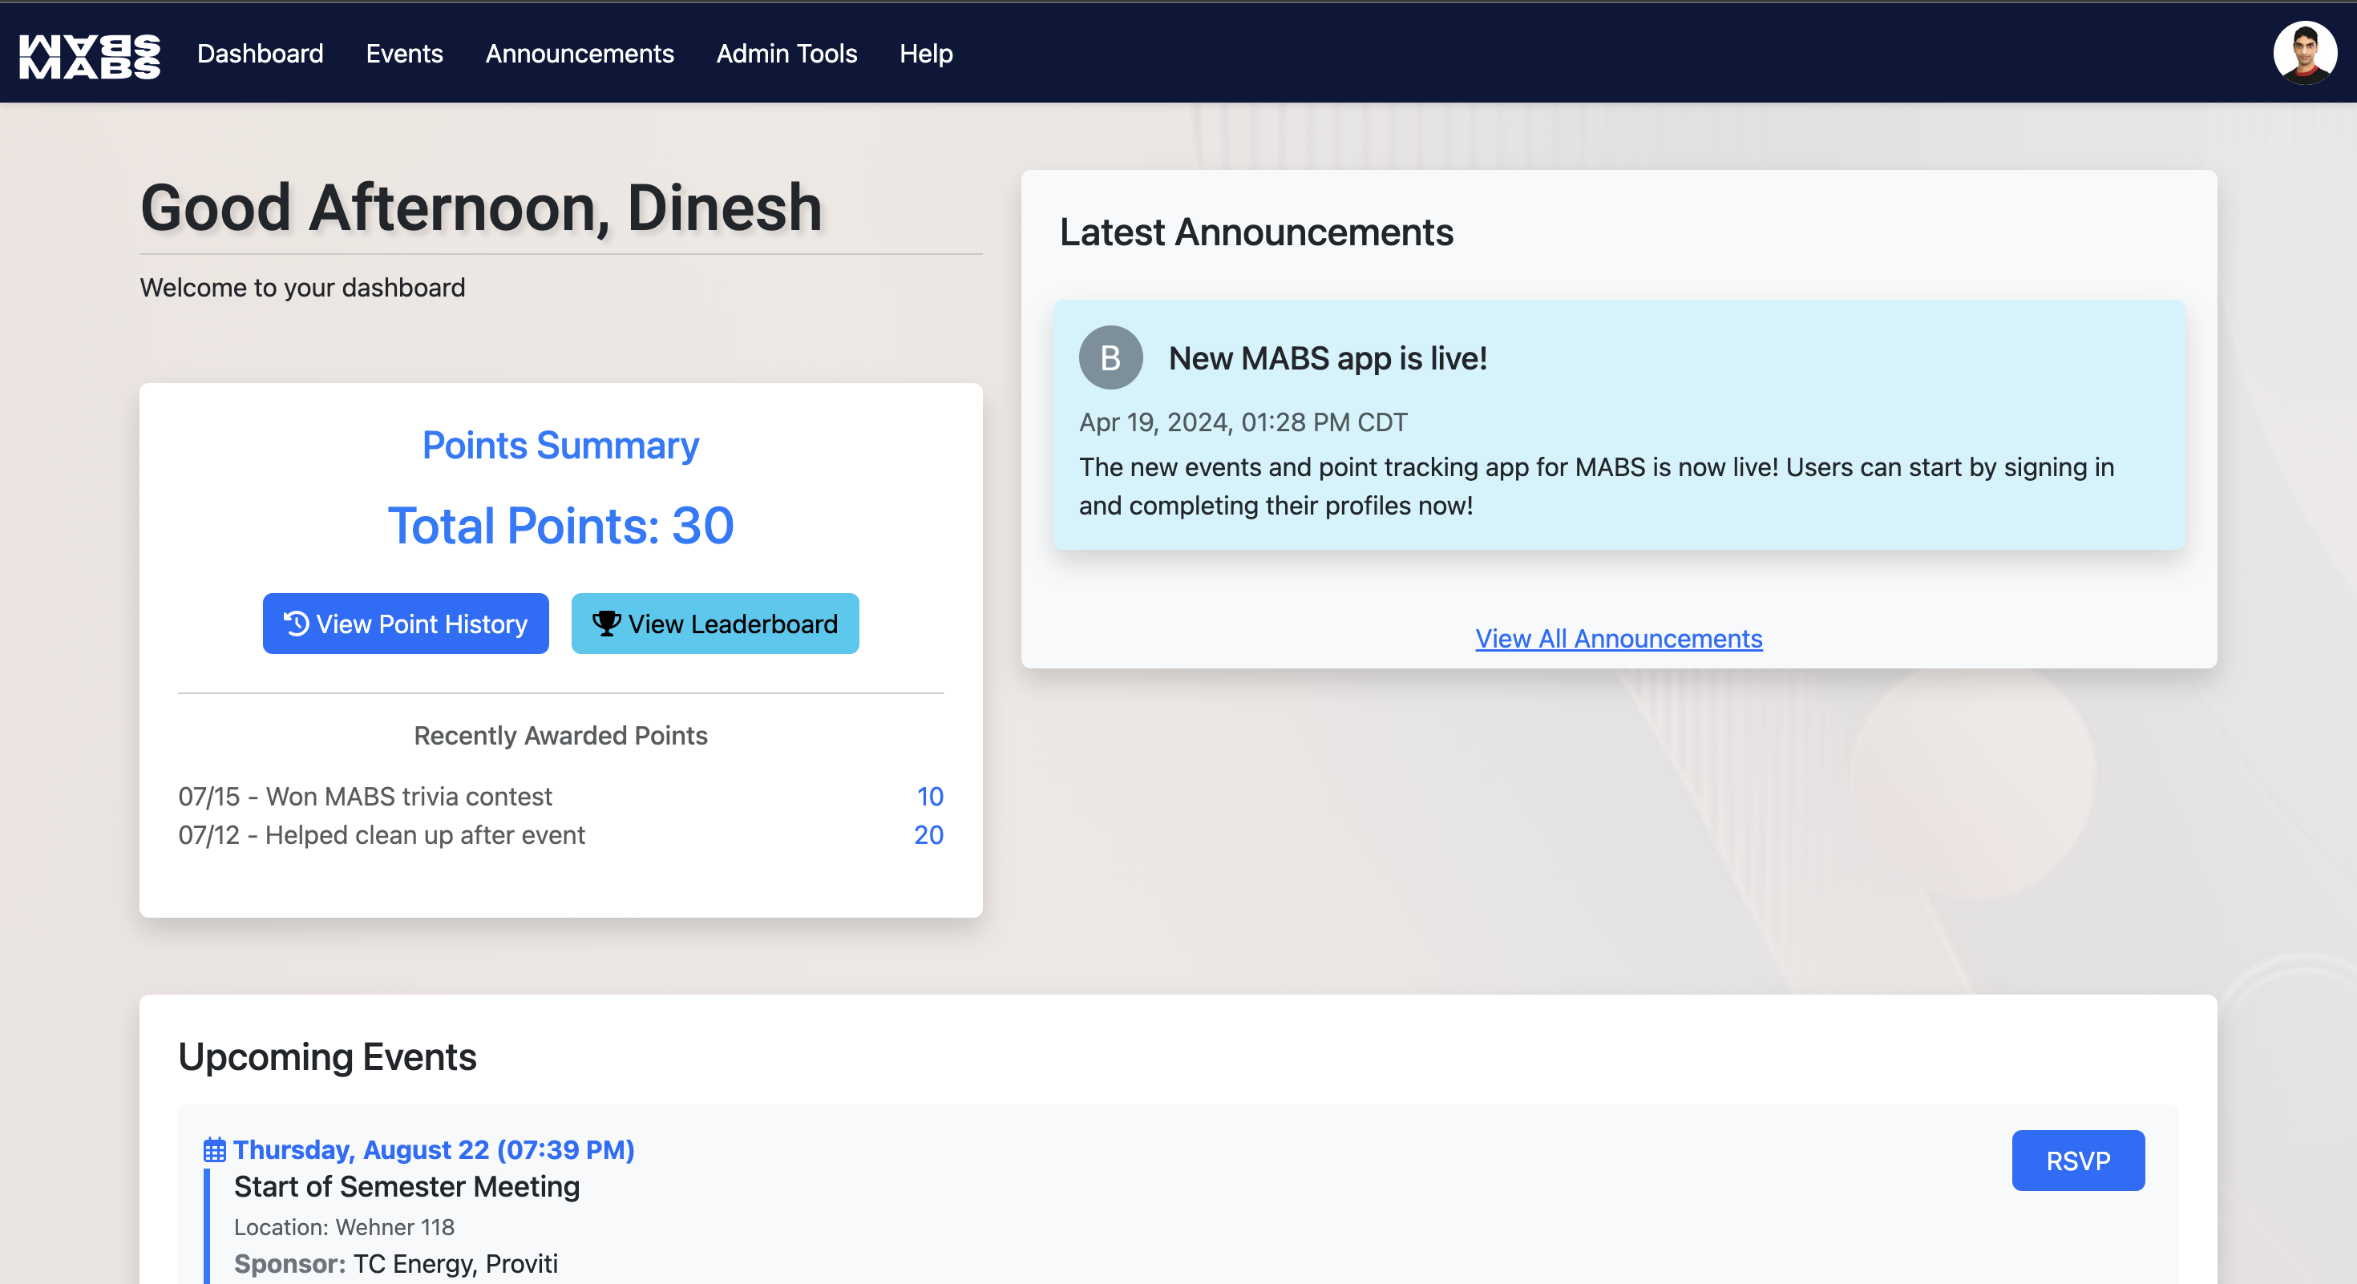Click the Thursday, August 22 event date
This screenshot has width=2357, height=1284.
pos(434,1149)
